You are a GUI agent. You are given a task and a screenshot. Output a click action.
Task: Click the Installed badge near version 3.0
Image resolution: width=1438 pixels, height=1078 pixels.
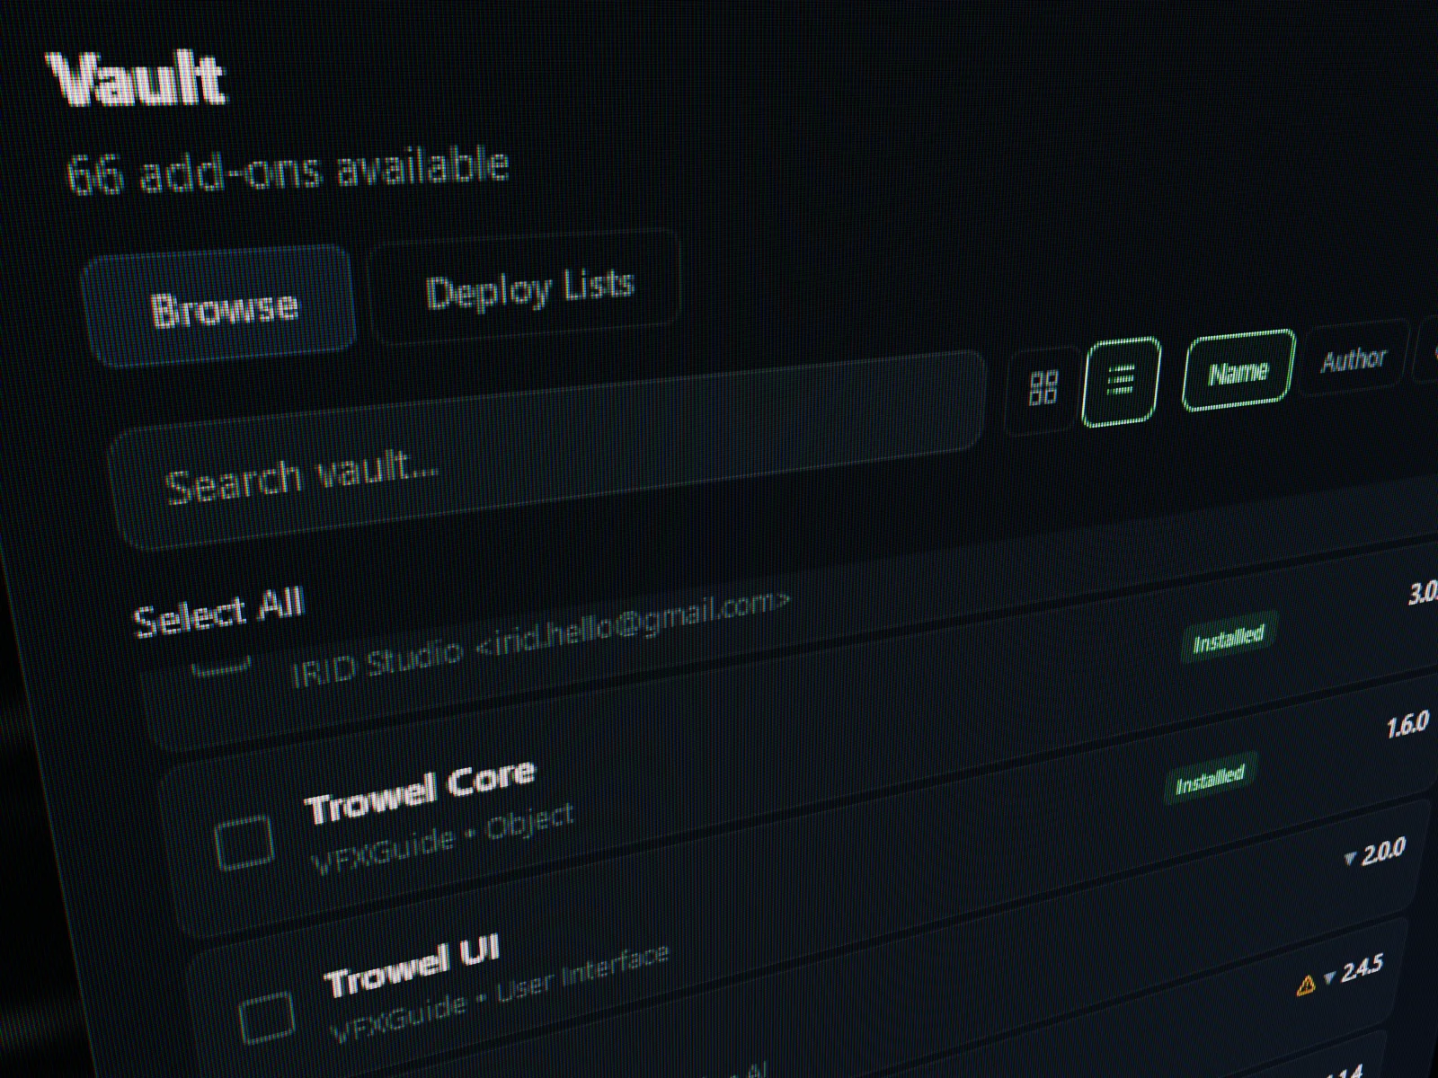pos(1229,639)
